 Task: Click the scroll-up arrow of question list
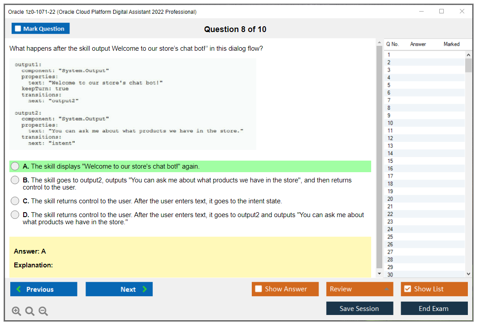[x=468, y=54]
